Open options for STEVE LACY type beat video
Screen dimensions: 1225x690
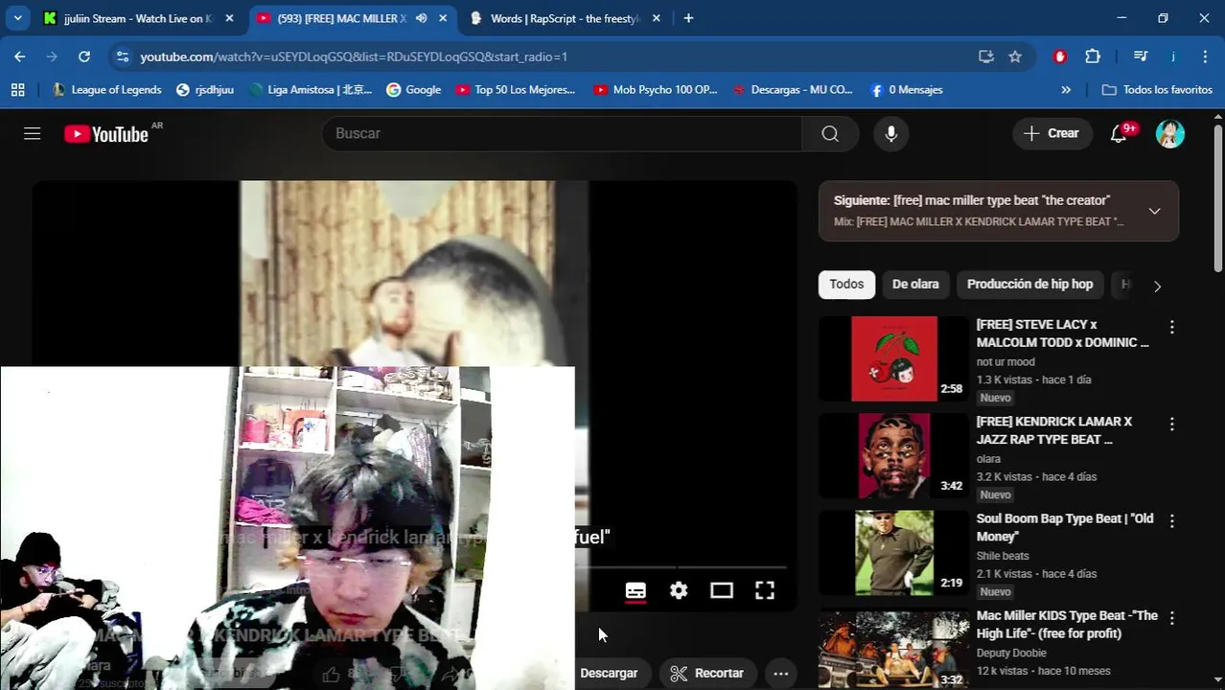pyautogui.click(x=1171, y=327)
